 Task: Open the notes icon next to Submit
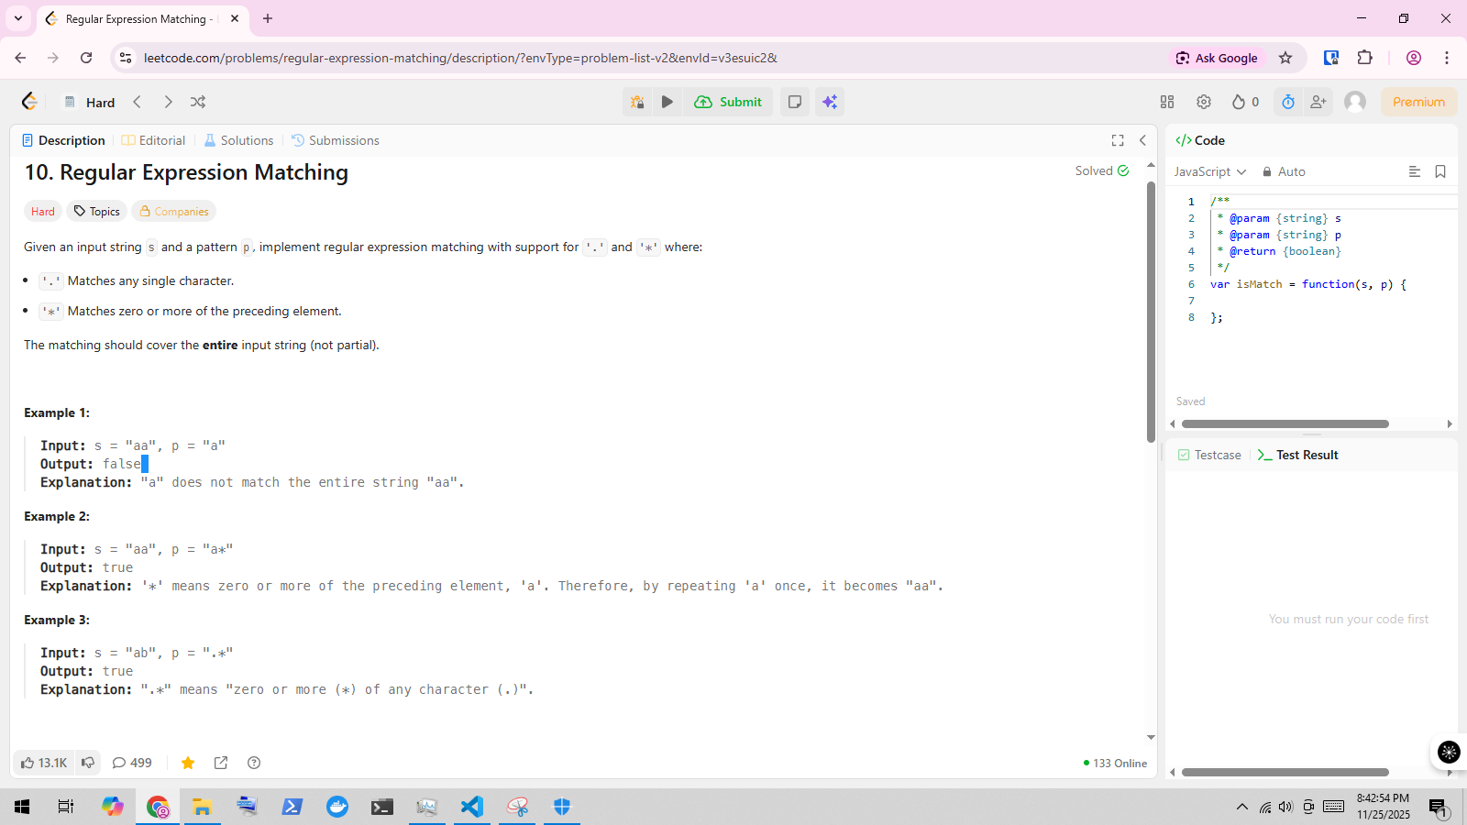pos(795,102)
